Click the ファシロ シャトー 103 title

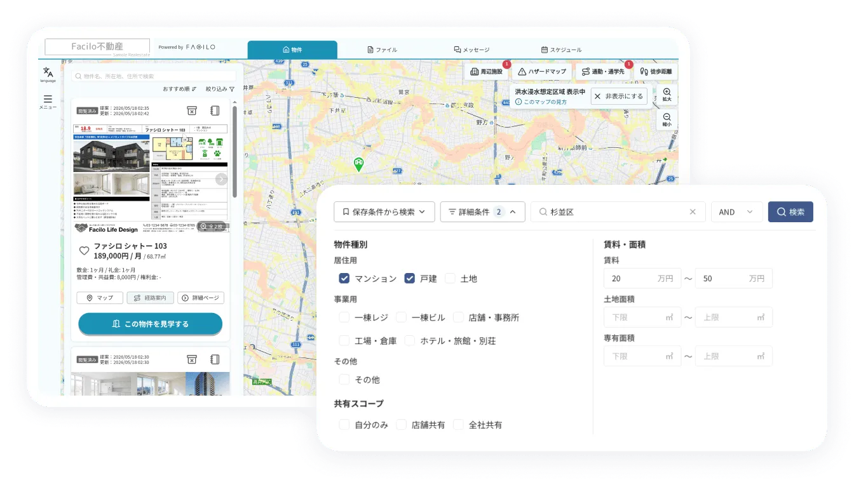[x=130, y=246]
